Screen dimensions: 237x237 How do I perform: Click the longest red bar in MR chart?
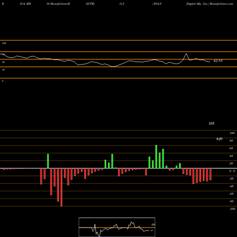point(62,187)
